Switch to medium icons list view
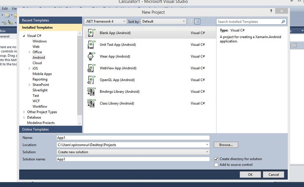The width and height of the screenshot is (304, 187). [x=197, y=21]
